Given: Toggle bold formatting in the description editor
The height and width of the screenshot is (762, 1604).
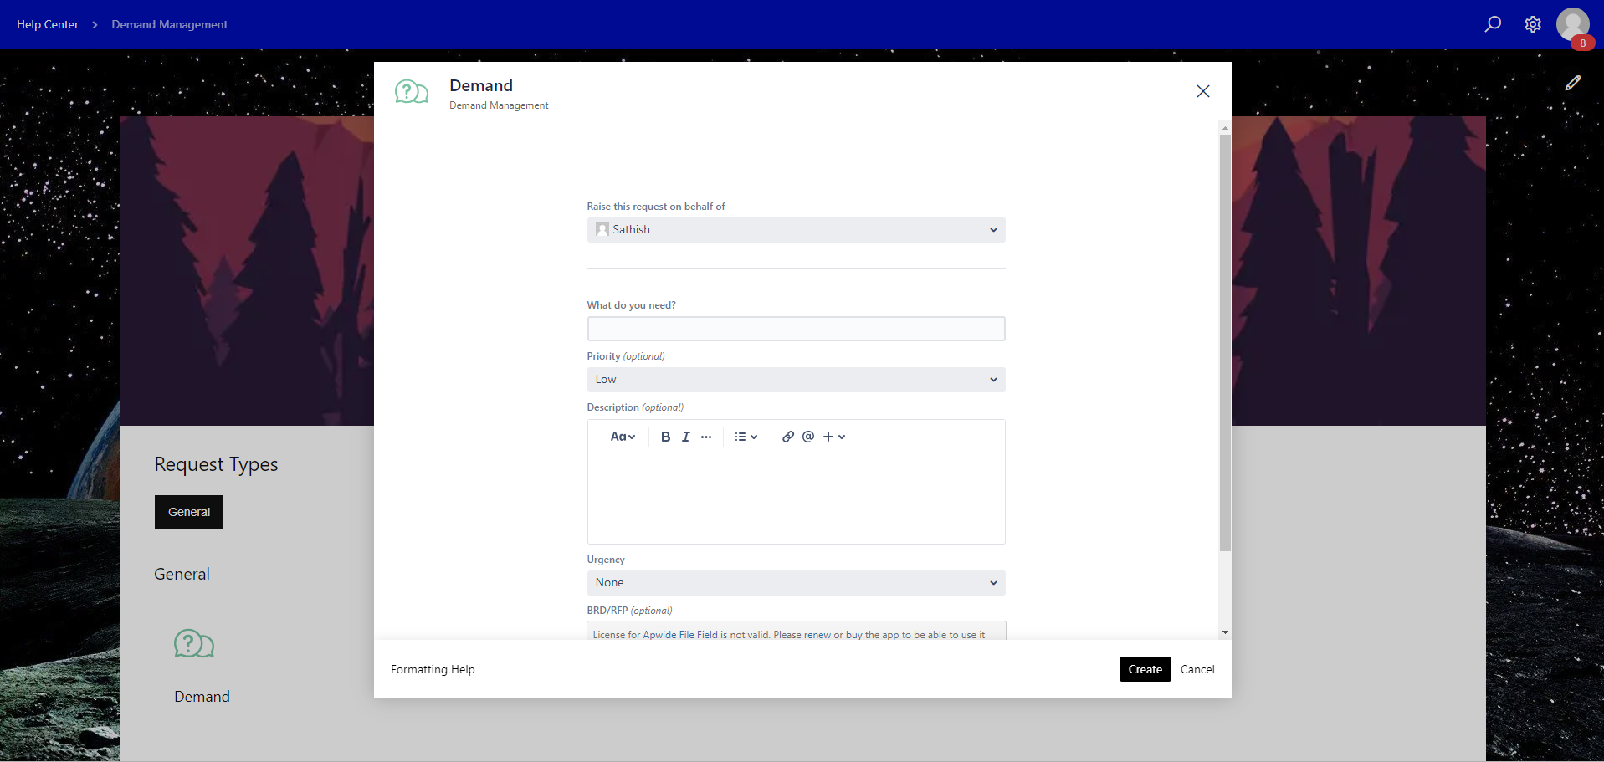Looking at the screenshot, I should [x=665, y=436].
